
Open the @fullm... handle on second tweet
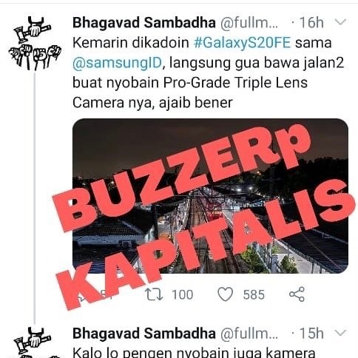[249, 334]
